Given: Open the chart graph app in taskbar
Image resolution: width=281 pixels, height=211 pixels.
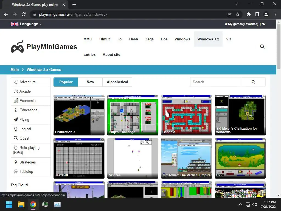Looking at the screenshot, I should pyautogui.click(x=57, y=204).
